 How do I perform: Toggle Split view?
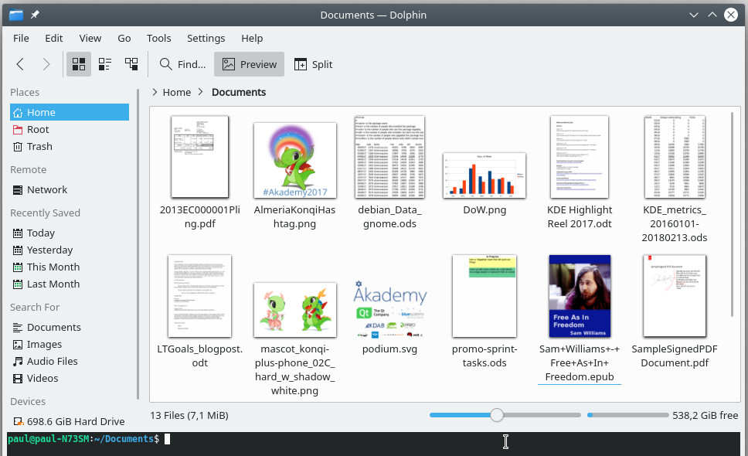pyautogui.click(x=313, y=64)
